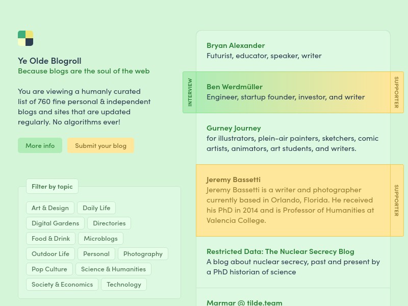This screenshot has width=408, height=306.
Task: Open Jeremy Bassetti blog entry
Action: click(x=234, y=180)
